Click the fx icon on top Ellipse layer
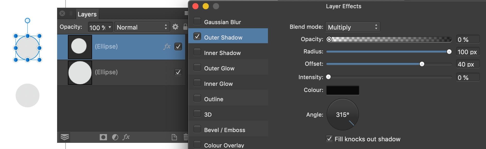Image resolution: width=486 pixels, height=149 pixels. (x=167, y=46)
